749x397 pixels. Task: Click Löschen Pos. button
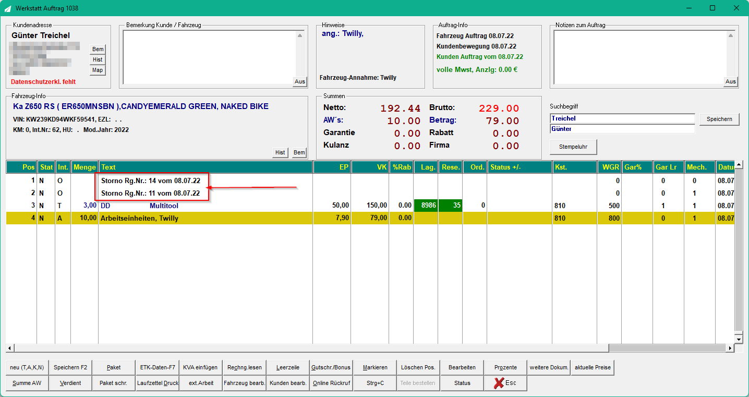click(x=418, y=367)
